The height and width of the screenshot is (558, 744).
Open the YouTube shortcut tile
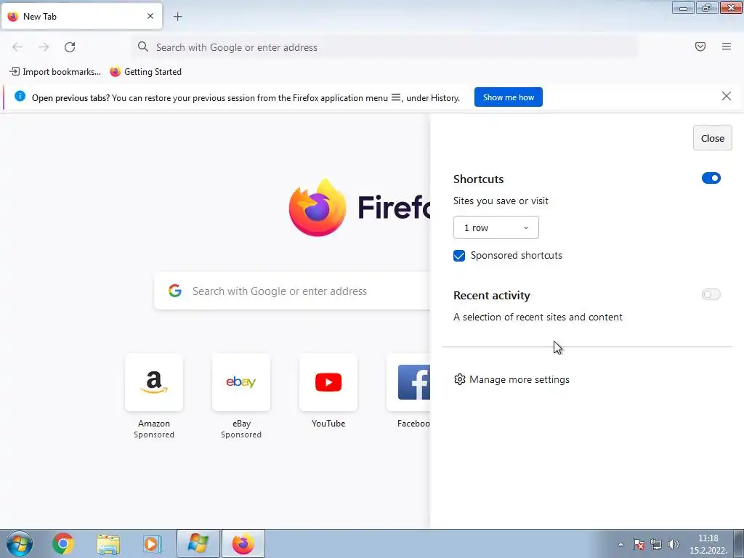(328, 382)
